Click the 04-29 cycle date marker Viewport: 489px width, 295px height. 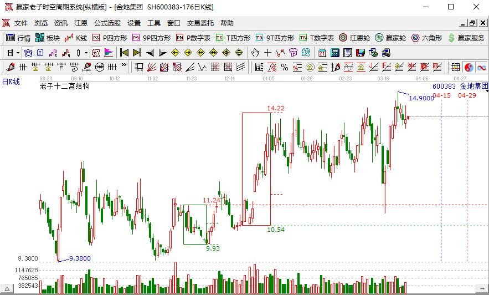467,95
